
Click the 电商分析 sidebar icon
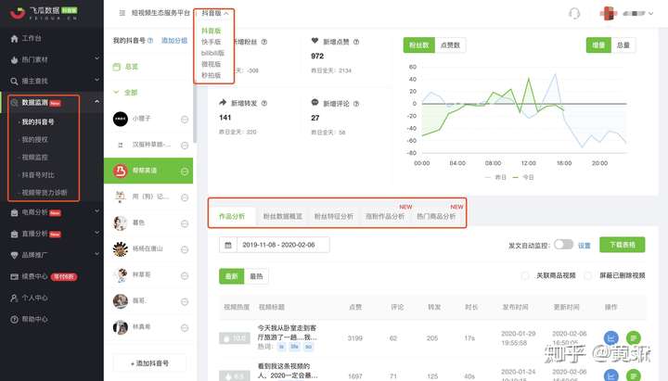(15, 212)
